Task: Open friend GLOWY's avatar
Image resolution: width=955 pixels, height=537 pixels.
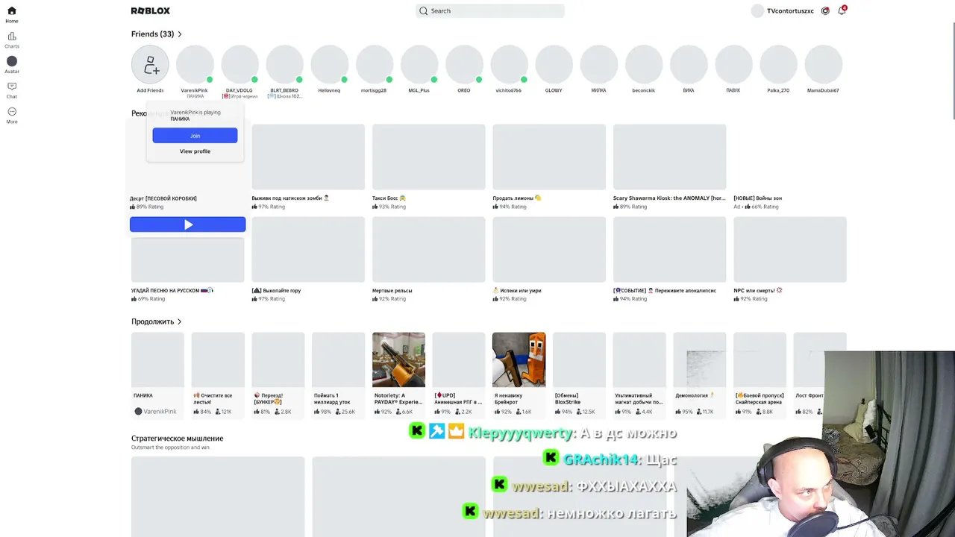Action: [554, 64]
